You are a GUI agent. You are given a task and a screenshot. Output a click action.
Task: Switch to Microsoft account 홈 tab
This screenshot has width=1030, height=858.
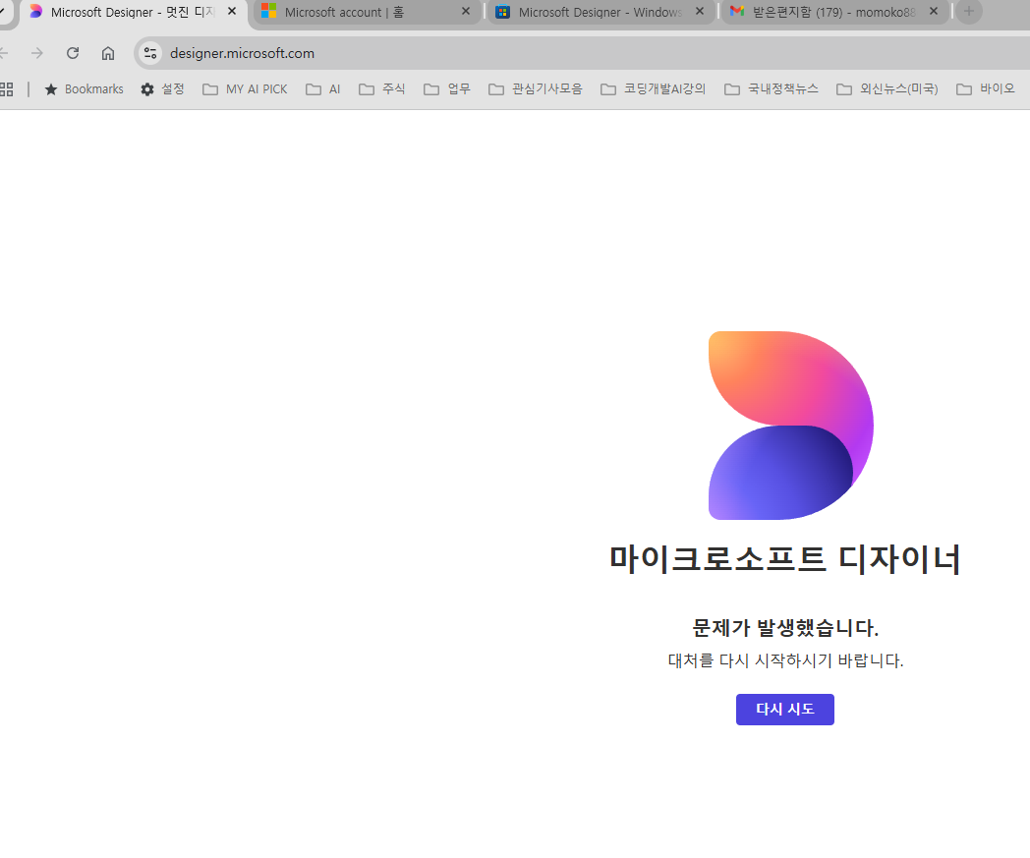point(367,12)
